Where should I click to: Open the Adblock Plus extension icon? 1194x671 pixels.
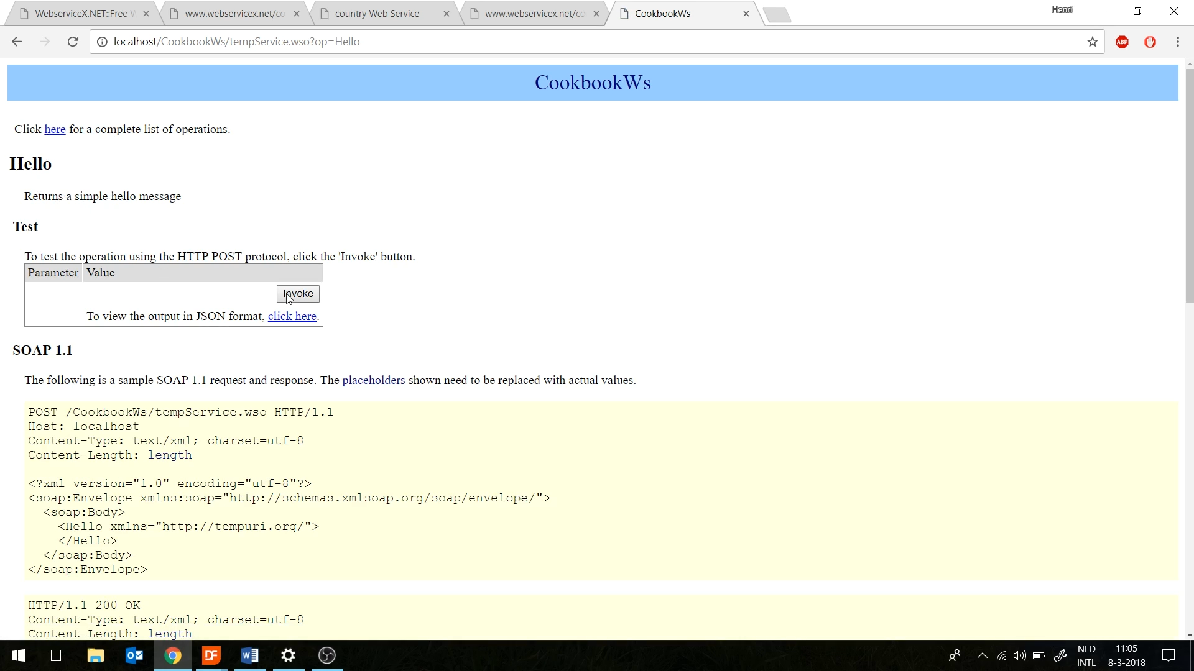(1122, 42)
